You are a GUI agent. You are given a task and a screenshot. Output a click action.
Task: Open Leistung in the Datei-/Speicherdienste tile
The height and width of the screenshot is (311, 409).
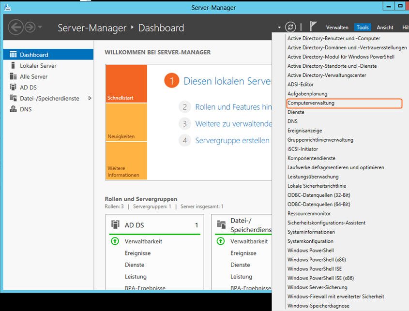241,277
